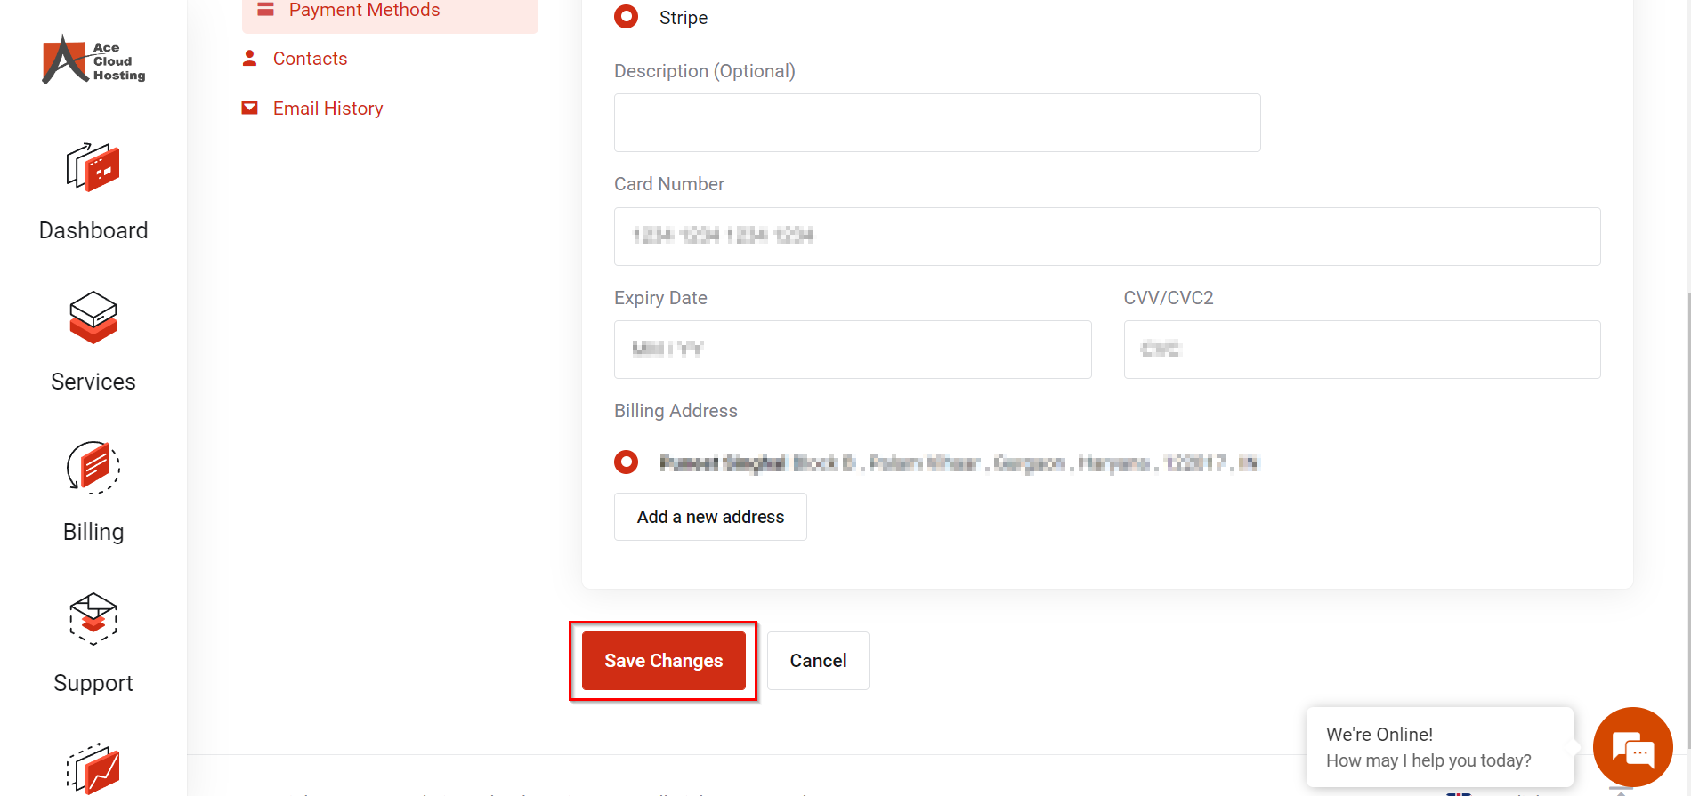The width and height of the screenshot is (1691, 796).
Task: Select the saved billing address radio
Action: [x=627, y=462]
